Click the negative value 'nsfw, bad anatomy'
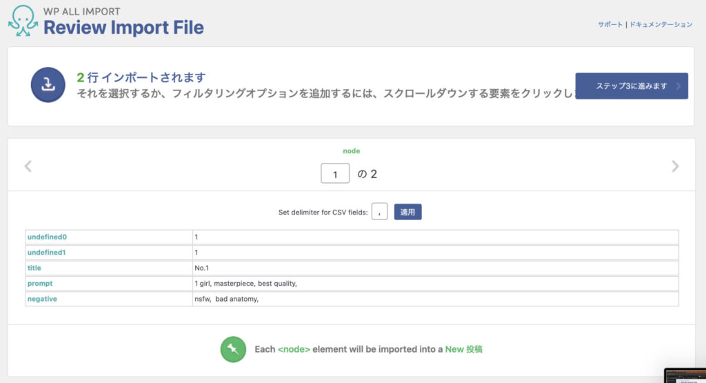The width and height of the screenshot is (706, 383). pos(226,299)
